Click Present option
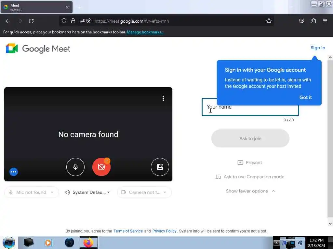Image resolution: width=333 pixels, height=249 pixels. 250,162
